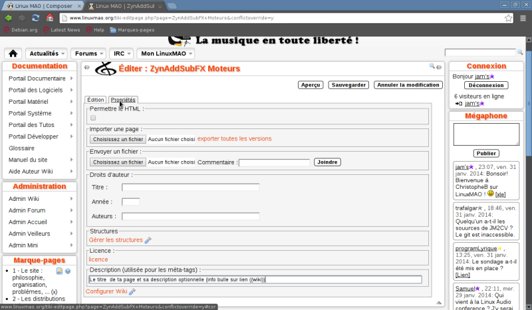The image size is (532, 310).
Task: Click the site search input box
Action: [480, 53]
